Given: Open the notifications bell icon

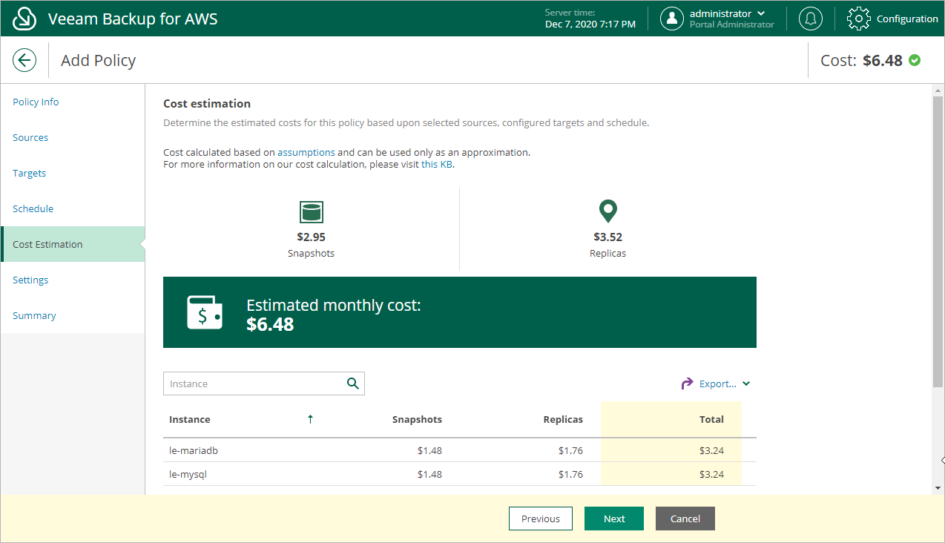Looking at the screenshot, I should 810,19.
